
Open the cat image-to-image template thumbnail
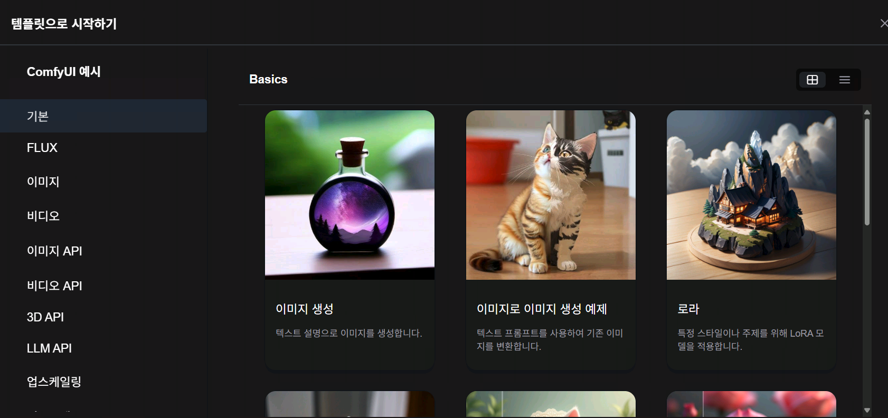pyautogui.click(x=551, y=195)
